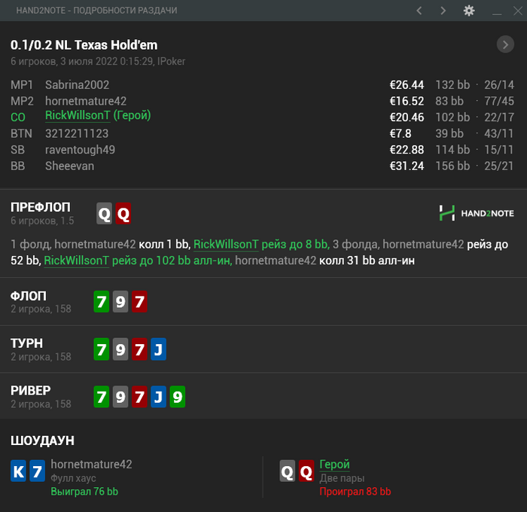Select player Sheeevan in BB row

pyautogui.click(x=69, y=166)
